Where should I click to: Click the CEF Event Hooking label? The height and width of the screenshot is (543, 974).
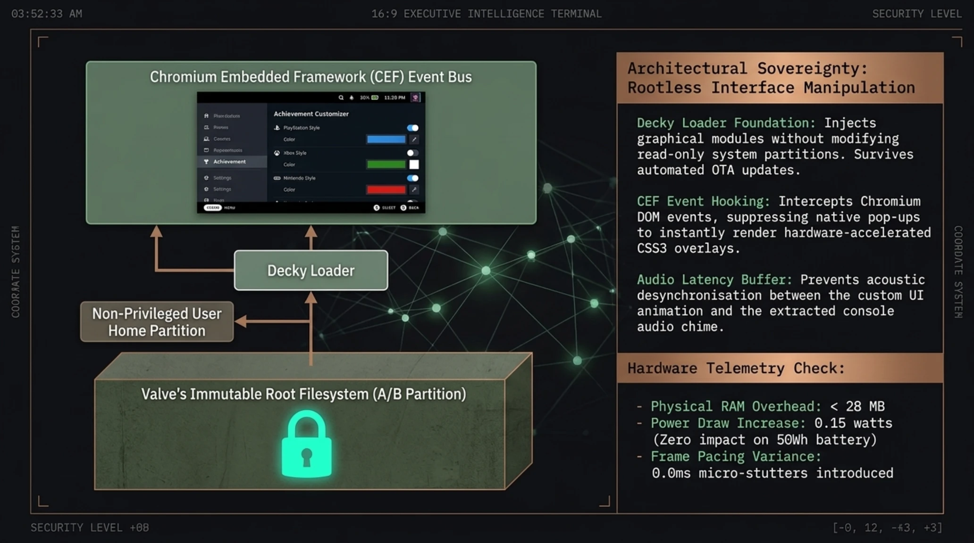click(x=703, y=201)
